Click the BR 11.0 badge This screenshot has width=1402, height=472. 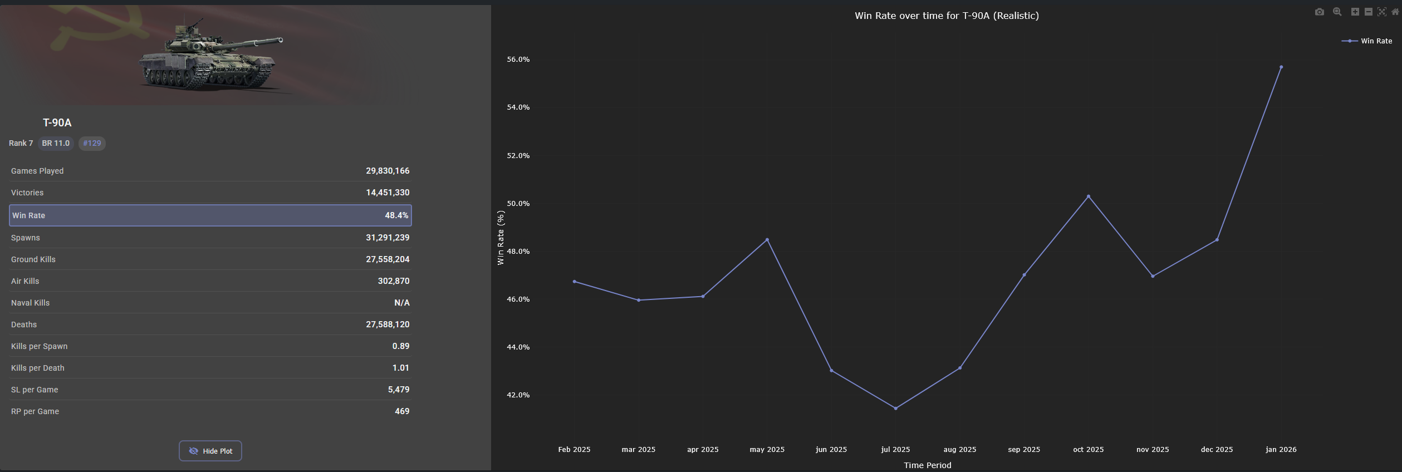click(56, 144)
